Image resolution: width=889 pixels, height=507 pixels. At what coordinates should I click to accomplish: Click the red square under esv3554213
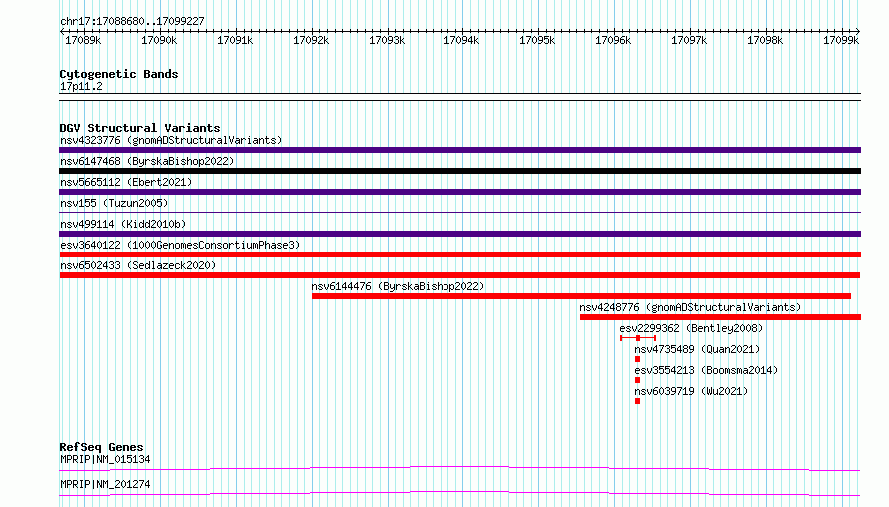[638, 380]
